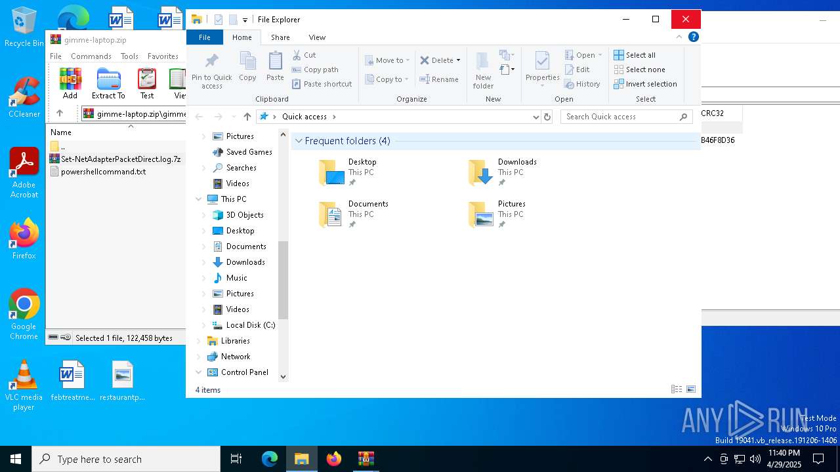The width and height of the screenshot is (840, 472).
Task: Click Select none in ribbon
Action: [x=639, y=69]
